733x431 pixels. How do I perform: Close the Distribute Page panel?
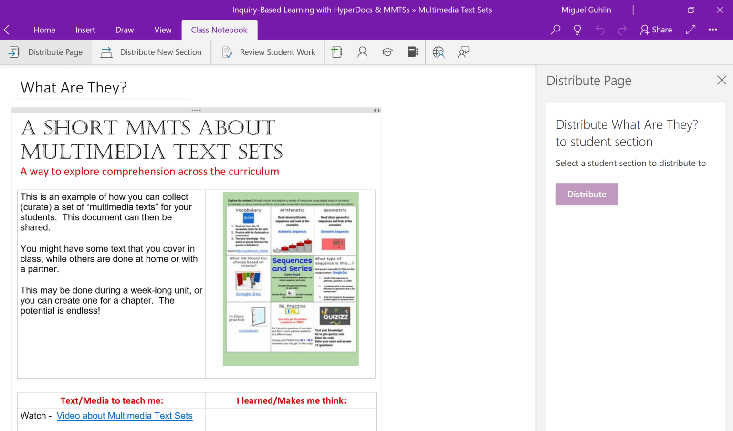pos(721,80)
